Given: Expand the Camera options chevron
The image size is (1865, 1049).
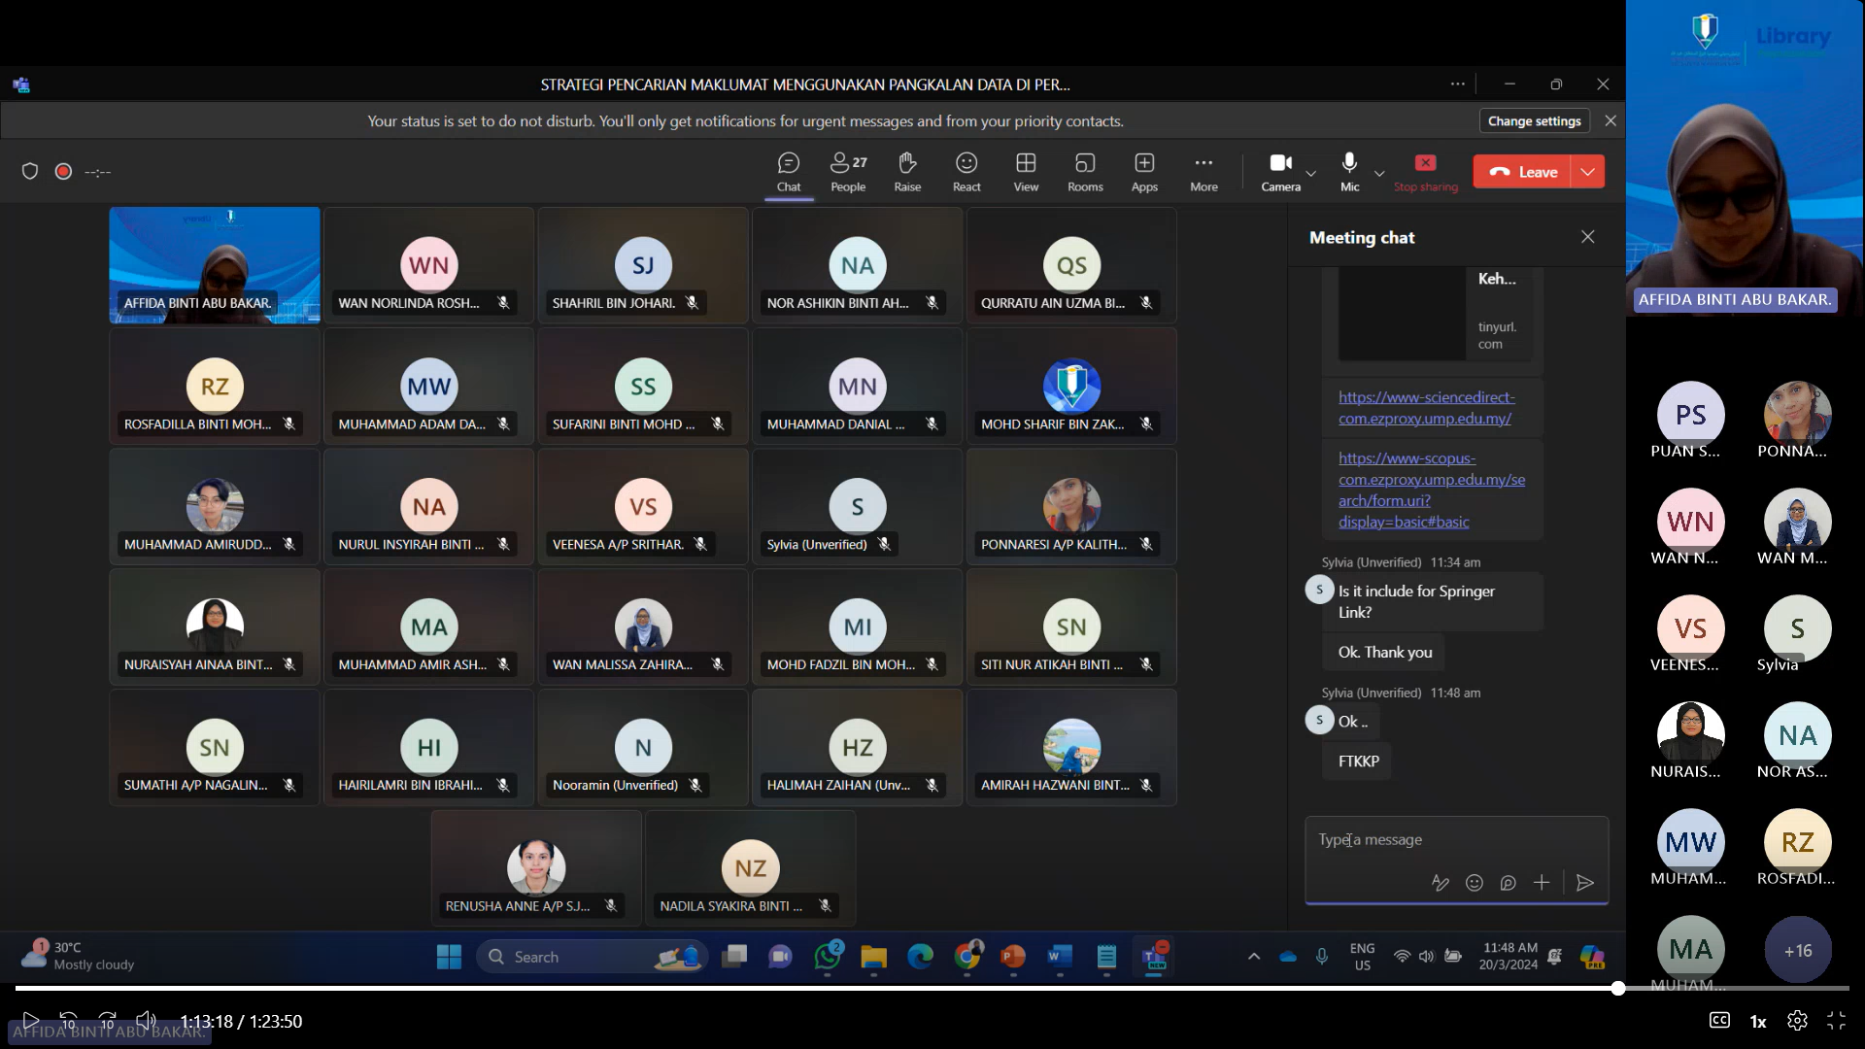Looking at the screenshot, I should (x=1311, y=173).
